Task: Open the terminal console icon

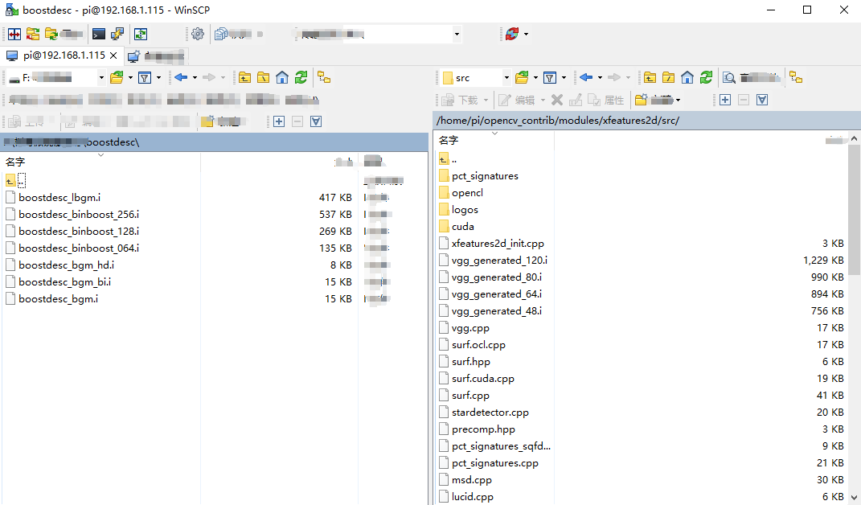Action: tap(98, 34)
